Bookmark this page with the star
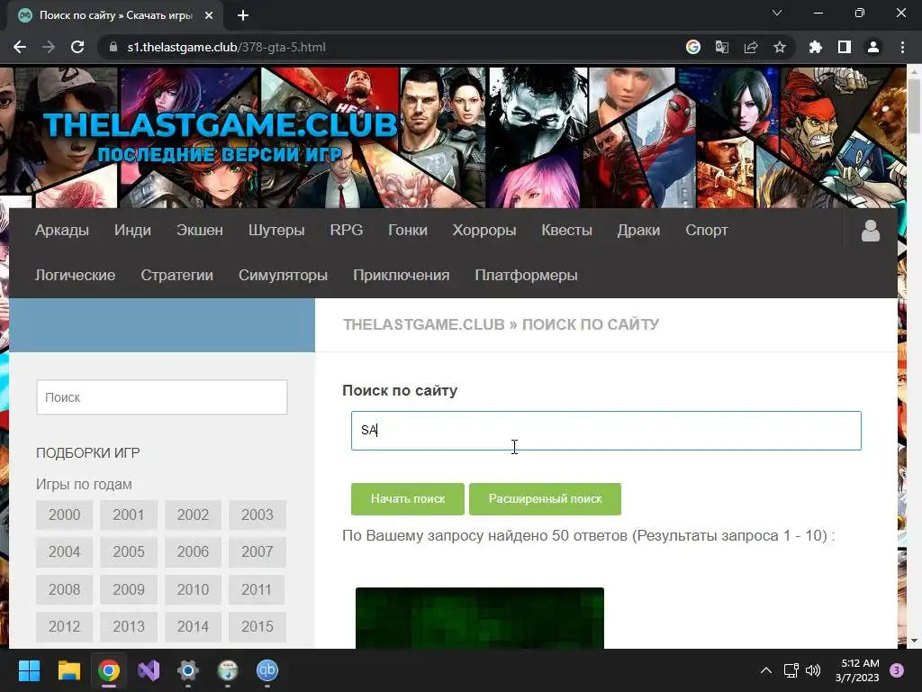The width and height of the screenshot is (922, 692). click(x=780, y=47)
